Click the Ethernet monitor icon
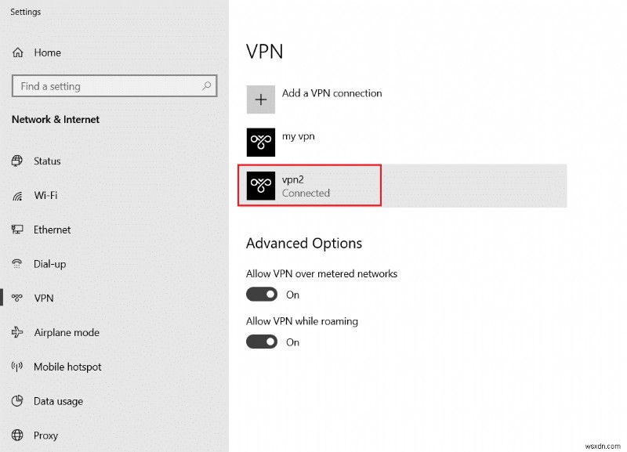This screenshot has height=452, width=627. pyautogui.click(x=16, y=230)
